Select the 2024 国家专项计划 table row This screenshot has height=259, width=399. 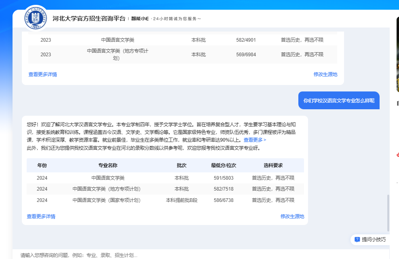coord(165,200)
